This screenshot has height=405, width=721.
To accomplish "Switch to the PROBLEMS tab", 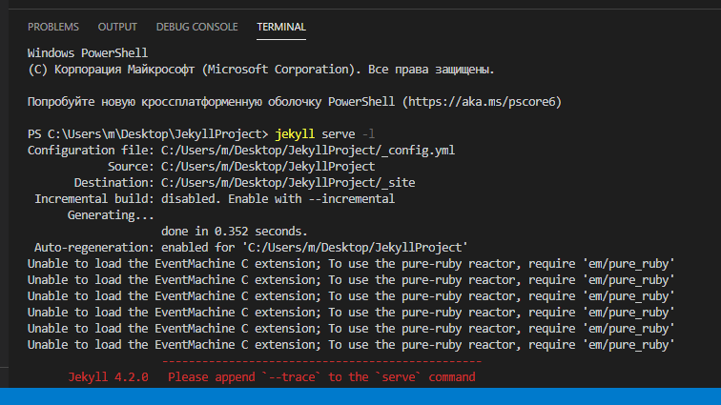I will click(x=53, y=27).
